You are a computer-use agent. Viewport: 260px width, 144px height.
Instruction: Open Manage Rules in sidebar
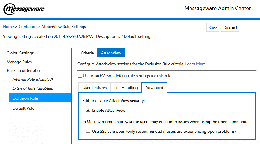pos(19,62)
